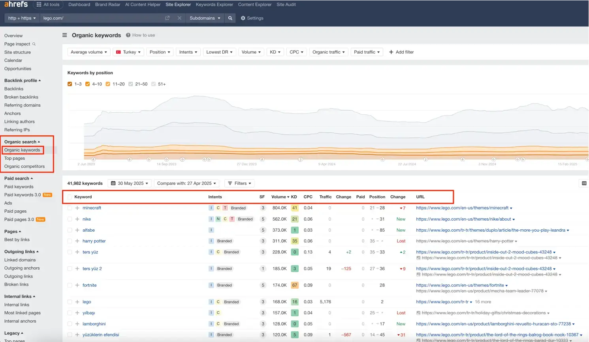Toggle the hamburger sidebar menu icon
589x342 pixels.
point(65,35)
